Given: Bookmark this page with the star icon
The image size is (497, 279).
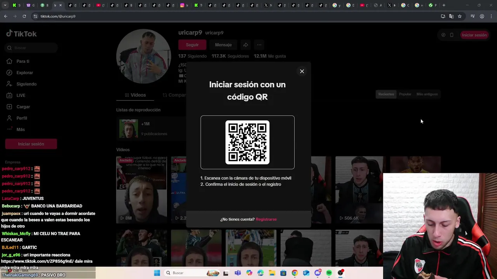Looking at the screenshot, I should (x=460, y=16).
